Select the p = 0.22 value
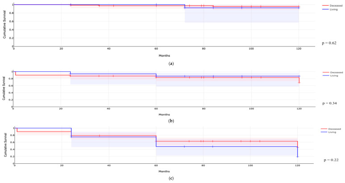The width and height of the screenshot is (345, 183). (x=331, y=160)
